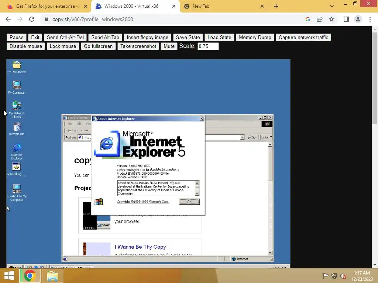Click the Google icon in address bar
Image resolution: width=378 pixels, height=283 pixels.
pyautogui.click(x=308, y=19)
